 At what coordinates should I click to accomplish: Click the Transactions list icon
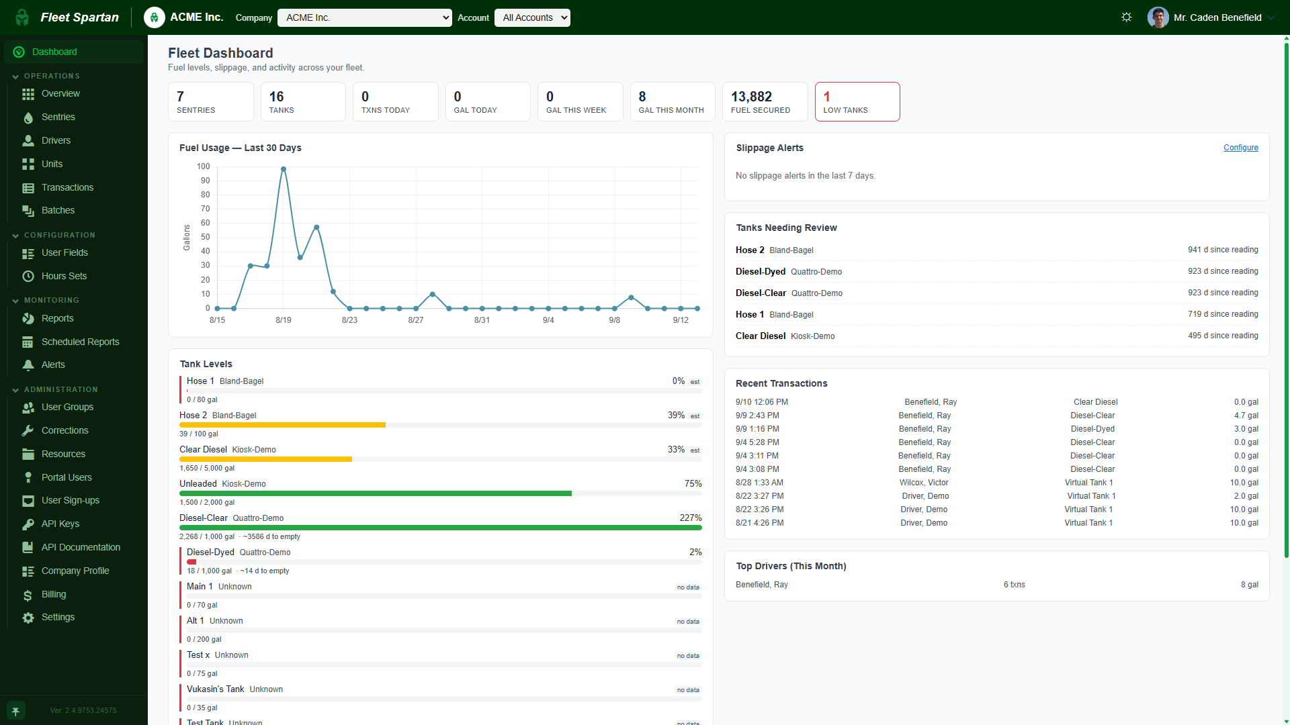[28, 188]
